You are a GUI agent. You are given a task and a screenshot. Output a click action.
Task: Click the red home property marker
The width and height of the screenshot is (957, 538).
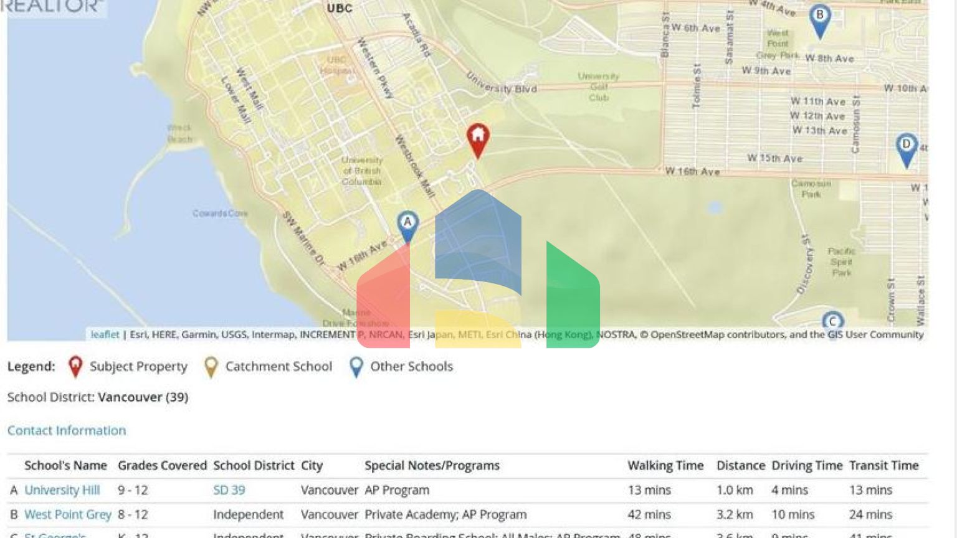[478, 138]
